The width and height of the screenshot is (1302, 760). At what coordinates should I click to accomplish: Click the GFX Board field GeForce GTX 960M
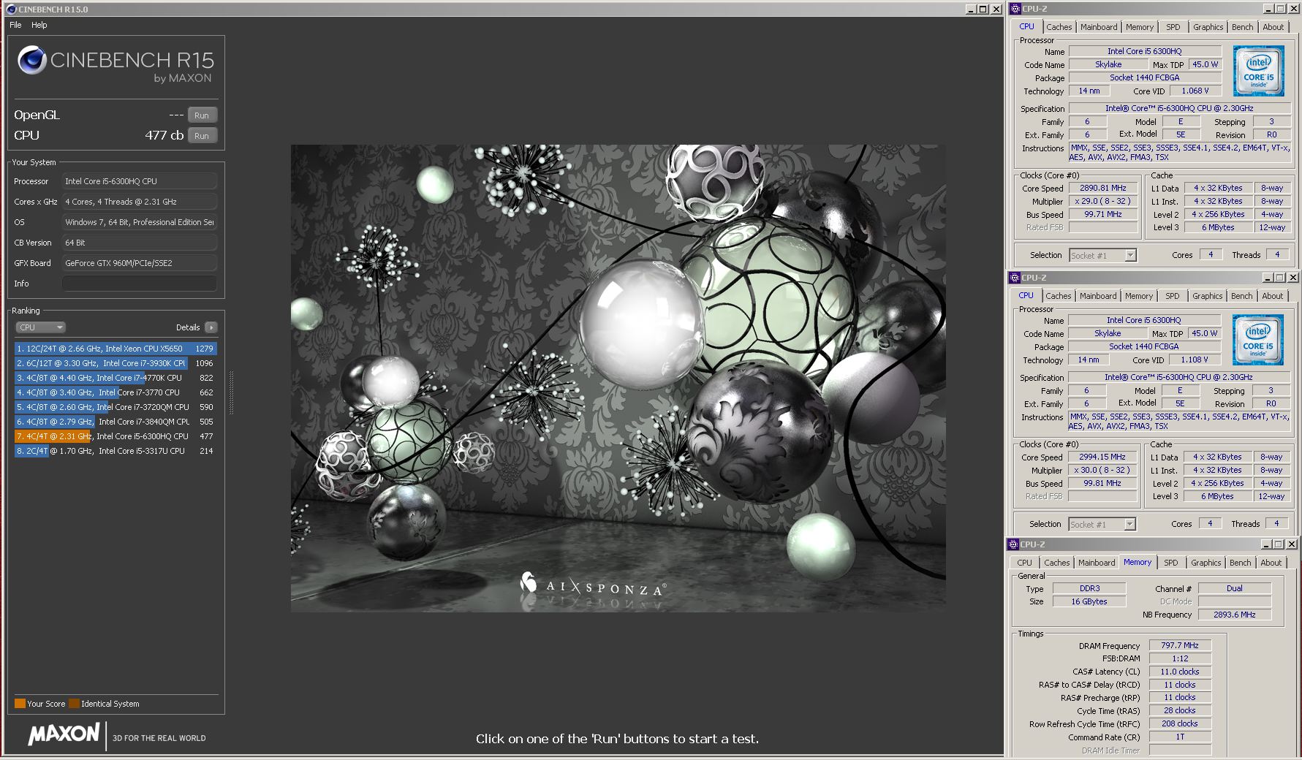(x=140, y=263)
